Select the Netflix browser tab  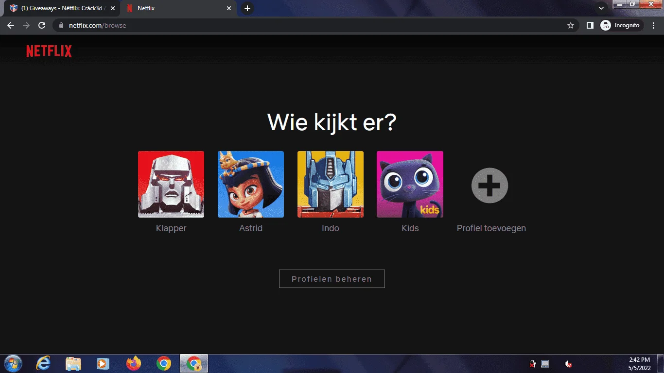coord(178,8)
